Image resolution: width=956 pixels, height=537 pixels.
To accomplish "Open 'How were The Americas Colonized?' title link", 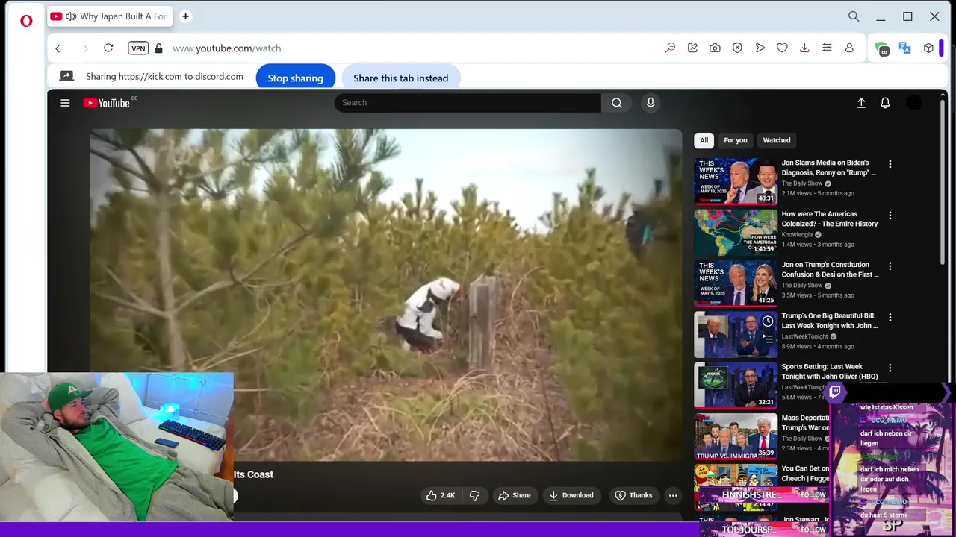I will (x=830, y=219).
